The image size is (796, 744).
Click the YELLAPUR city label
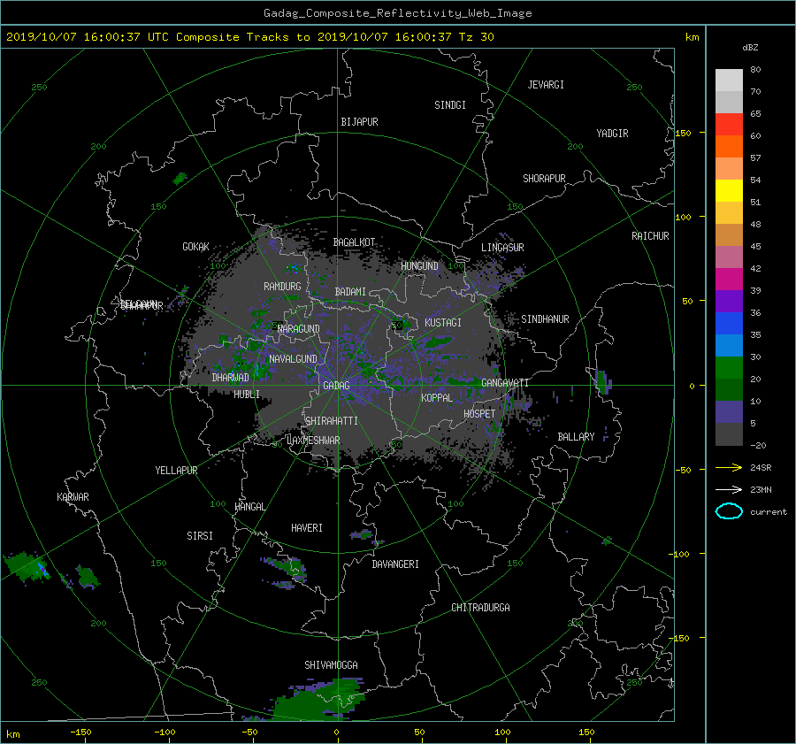click(x=176, y=471)
